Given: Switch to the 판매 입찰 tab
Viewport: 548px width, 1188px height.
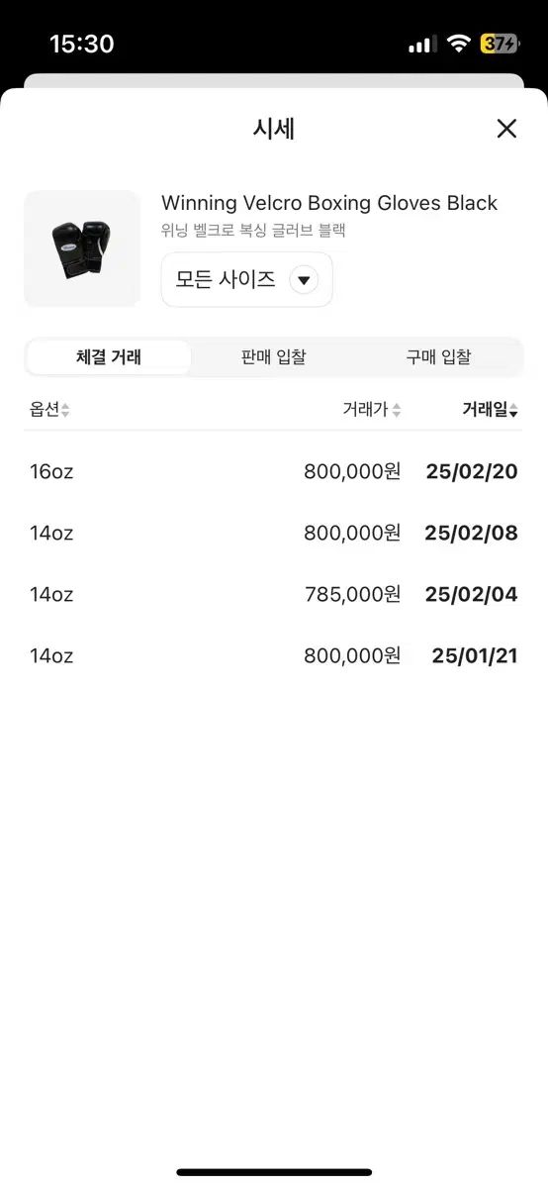Looking at the screenshot, I should pyautogui.click(x=273, y=357).
